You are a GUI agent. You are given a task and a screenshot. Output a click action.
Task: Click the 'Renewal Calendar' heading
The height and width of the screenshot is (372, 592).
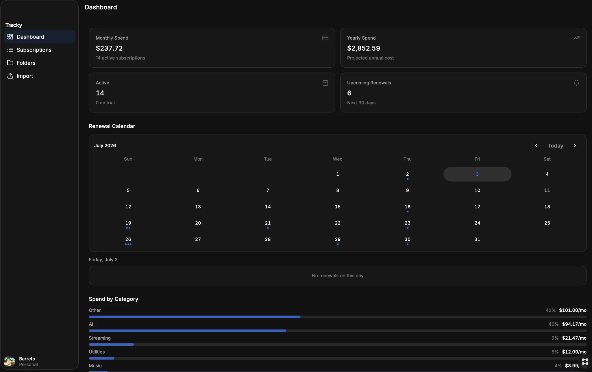coord(112,126)
